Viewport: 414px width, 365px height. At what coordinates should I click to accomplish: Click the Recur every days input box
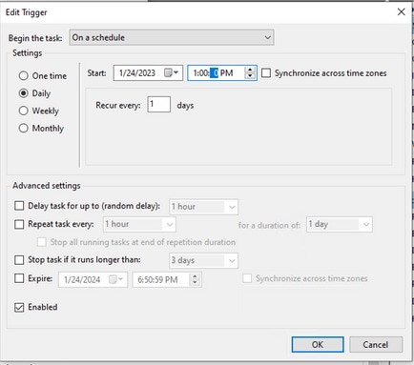click(158, 104)
